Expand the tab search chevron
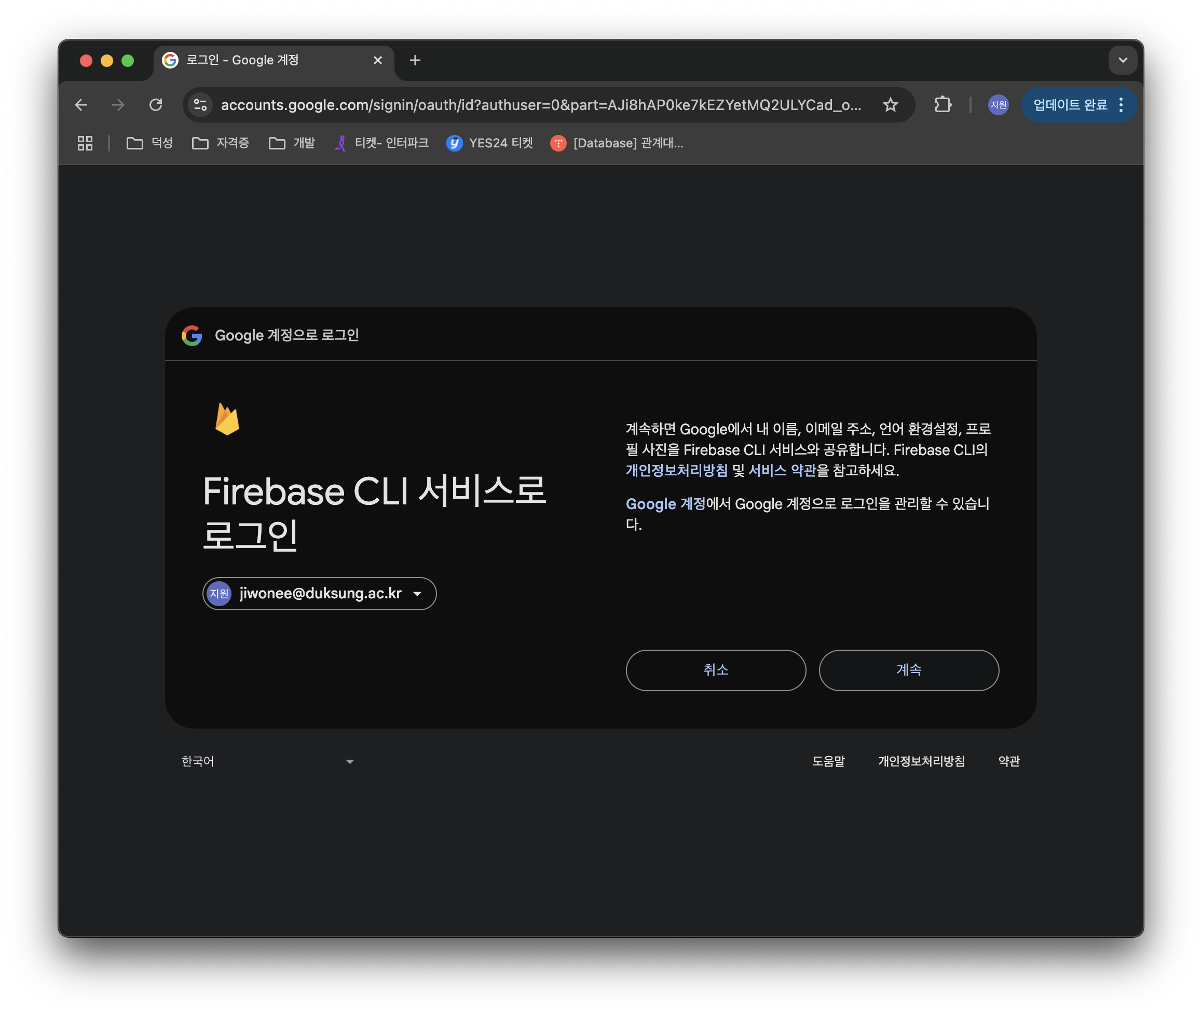Image resolution: width=1202 pixels, height=1014 pixels. point(1122,60)
